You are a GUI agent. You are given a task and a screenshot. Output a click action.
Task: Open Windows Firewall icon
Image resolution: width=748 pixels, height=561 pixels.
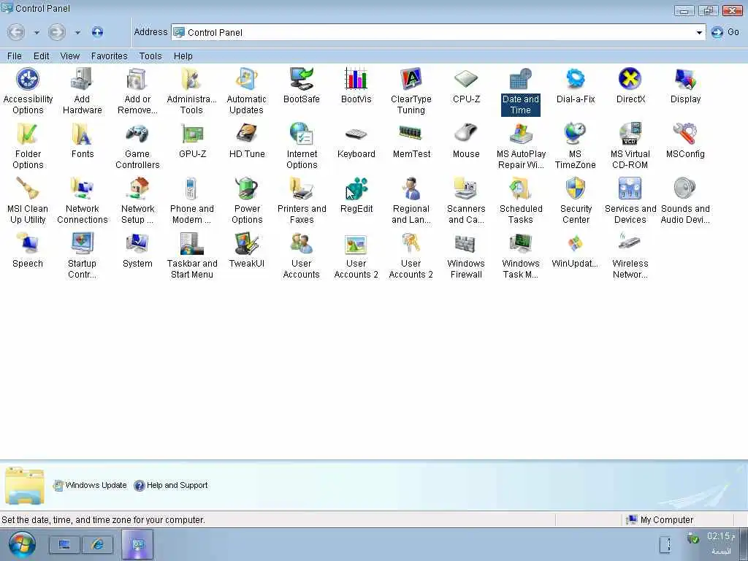pyautogui.click(x=465, y=244)
